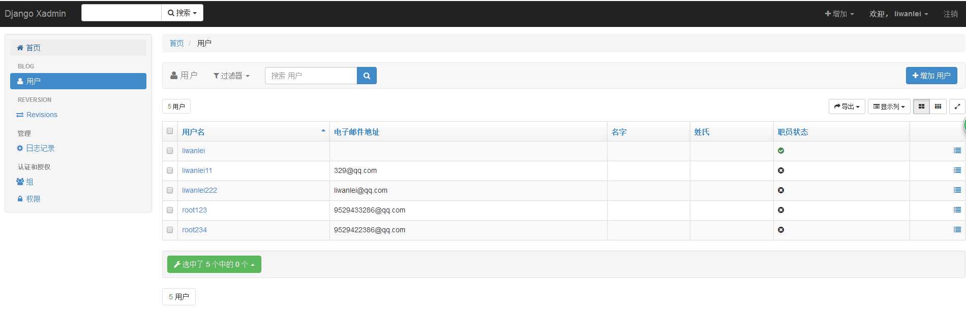The image size is (966, 318).
Task: Select 用户 in the sidebar menu
Action: tap(78, 81)
